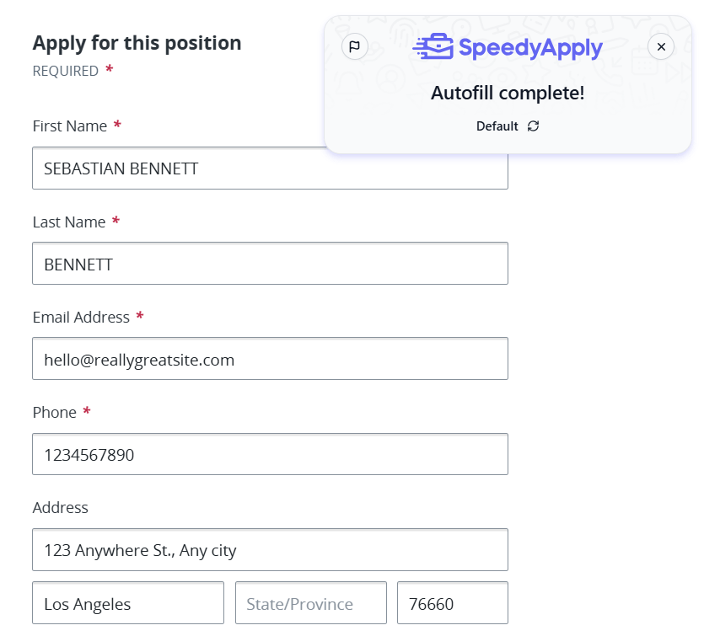This screenshot has width=704, height=636.
Task: Click inside the First Name field
Action: click(270, 168)
